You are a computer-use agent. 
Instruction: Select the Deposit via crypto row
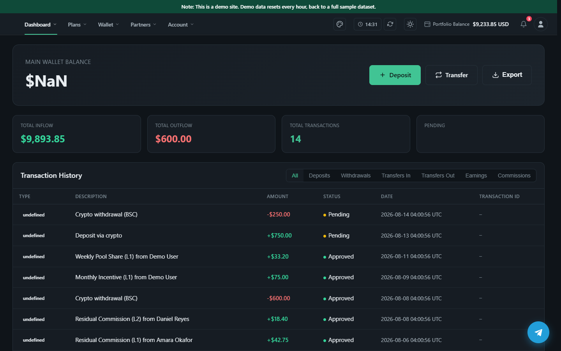tap(279, 236)
